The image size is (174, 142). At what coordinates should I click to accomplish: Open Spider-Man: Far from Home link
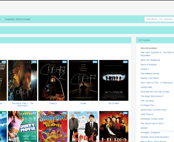154,110
